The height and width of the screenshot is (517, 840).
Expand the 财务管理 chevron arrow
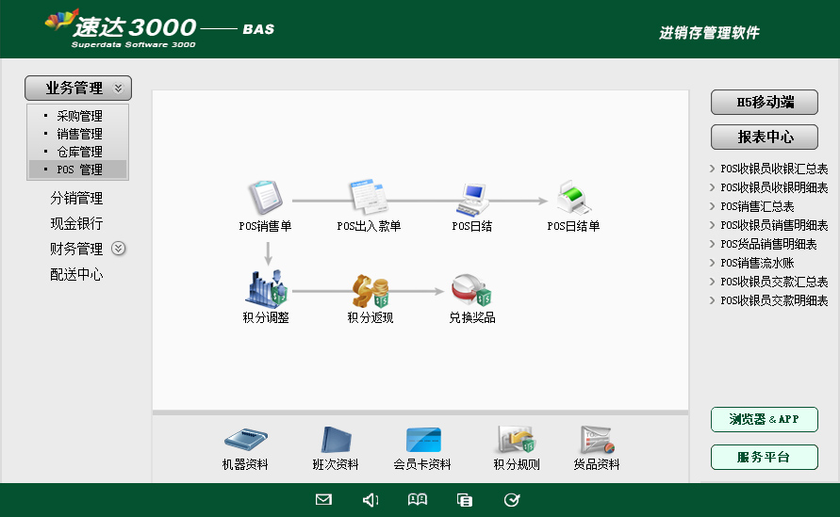click(118, 249)
